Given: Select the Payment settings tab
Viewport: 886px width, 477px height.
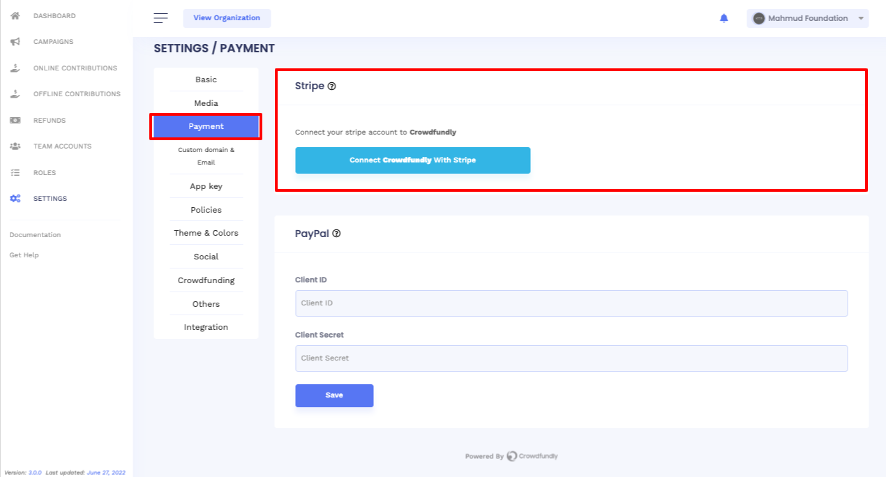Looking at the screenshot, I should point(206,127).
